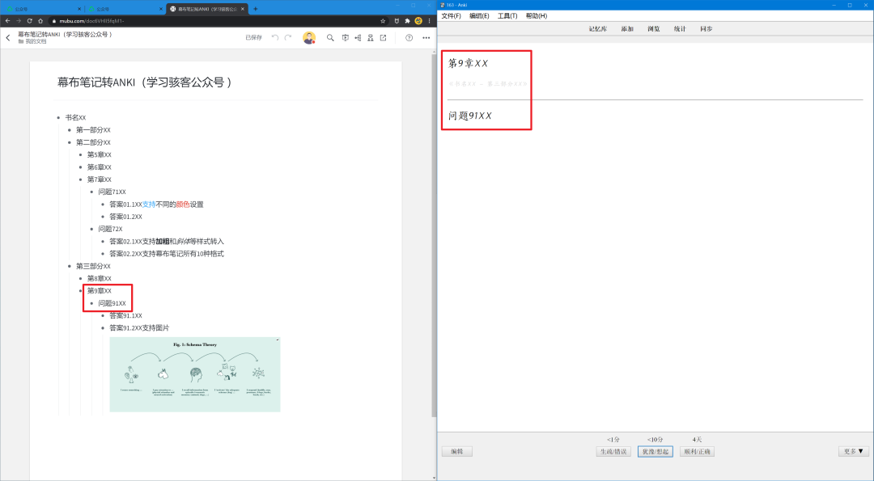
Task: Start presentation mode in Mubu
Action: click(x=345, y=38)
